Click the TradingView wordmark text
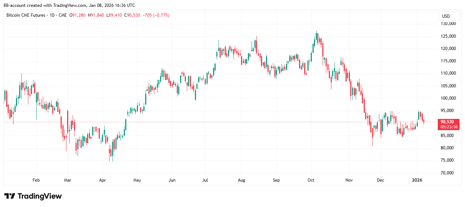The height and width of the screenshot is (207, 465). 40,196
